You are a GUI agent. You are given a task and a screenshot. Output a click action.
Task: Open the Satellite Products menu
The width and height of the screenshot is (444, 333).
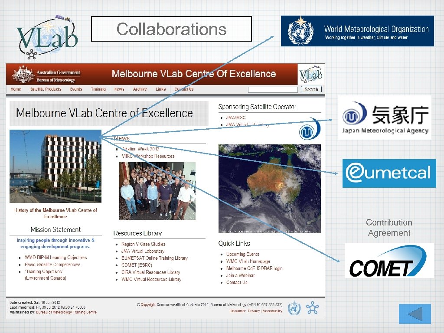click(x=46, y=89)
